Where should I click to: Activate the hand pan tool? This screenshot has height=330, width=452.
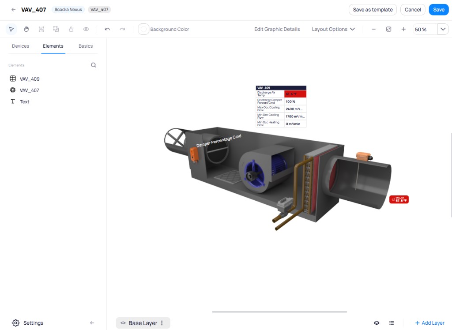[26, 29]
